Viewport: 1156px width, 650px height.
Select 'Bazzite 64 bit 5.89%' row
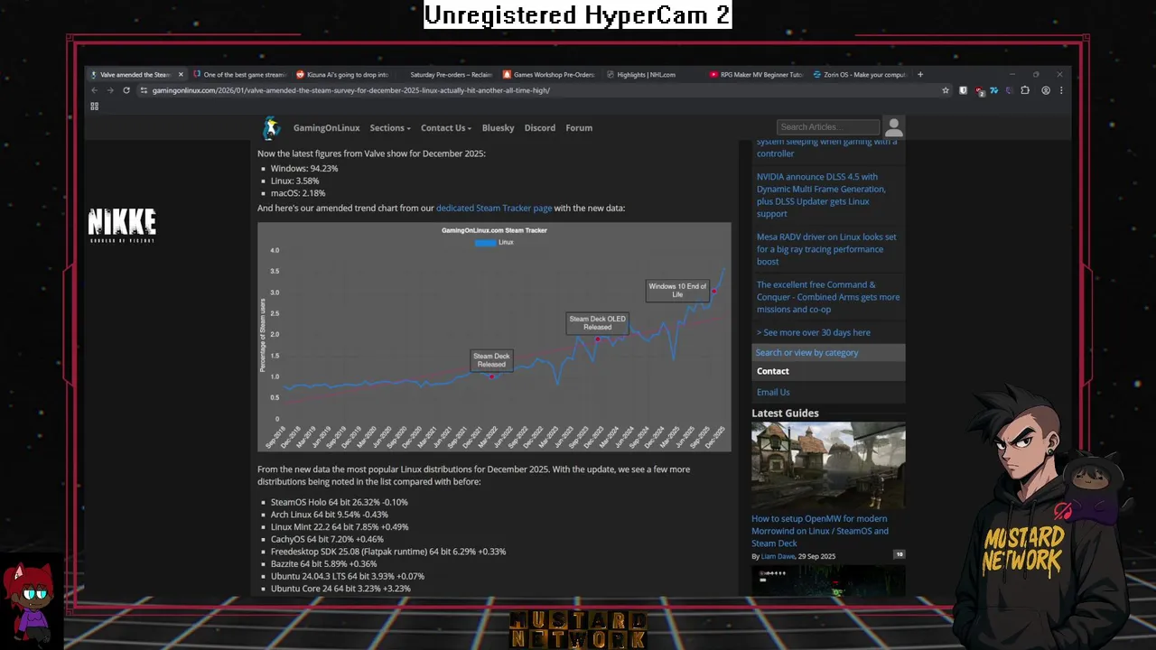324,564
